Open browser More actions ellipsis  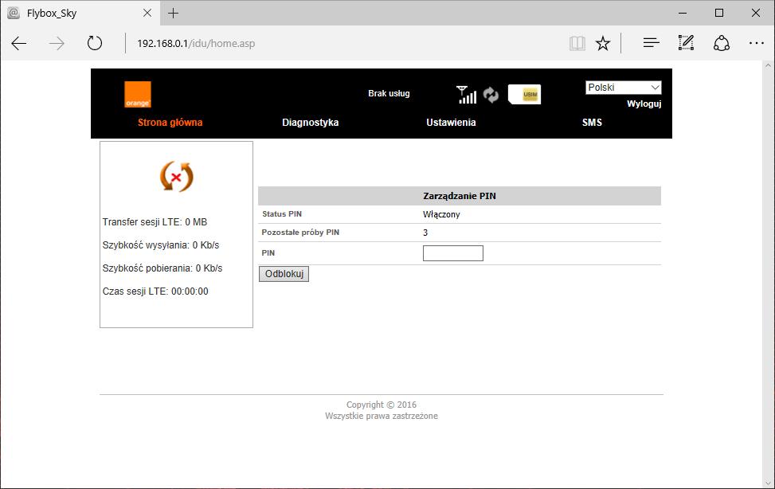click(x=756, y=44)
